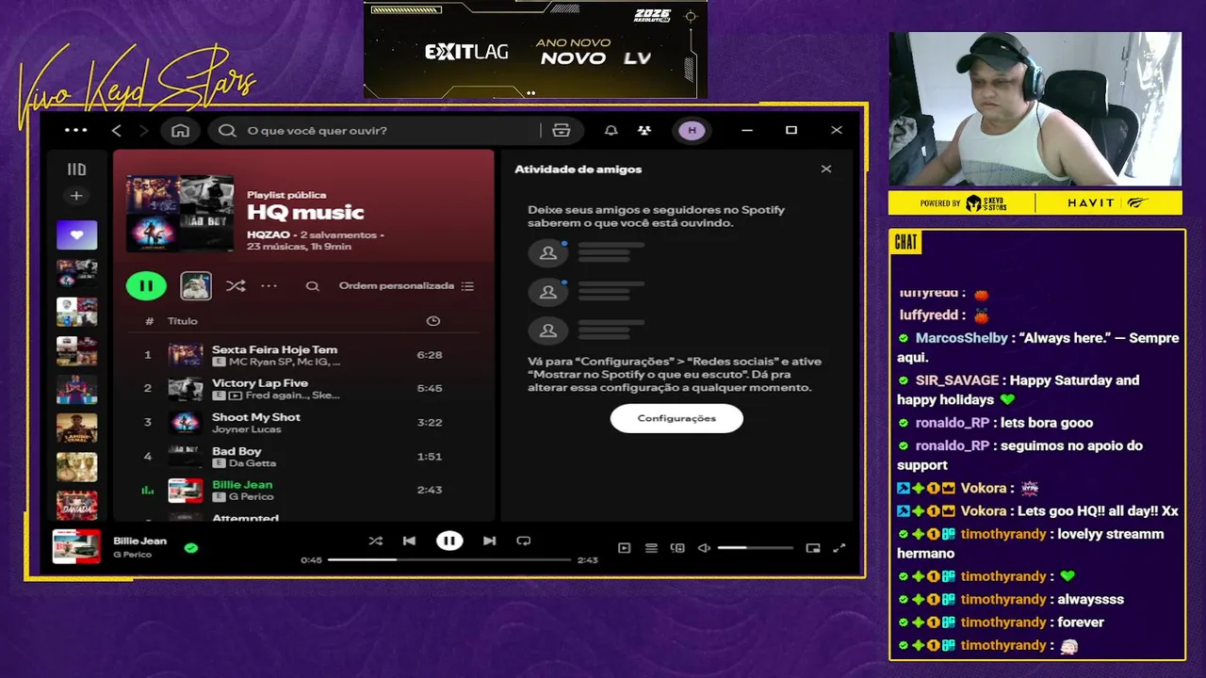This screenshot has width=1206, height=678.
Task: Seek on the song progress bar
Action: pos(449,559)
